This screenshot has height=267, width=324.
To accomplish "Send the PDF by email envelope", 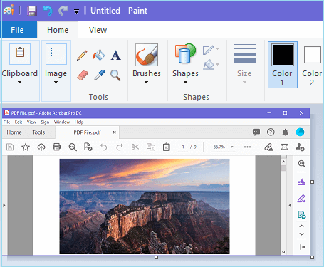I will click(284, 147).
